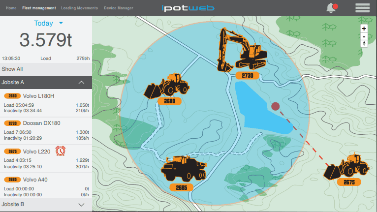
Task: Open the Loading Movements tab
Action: 79,8
